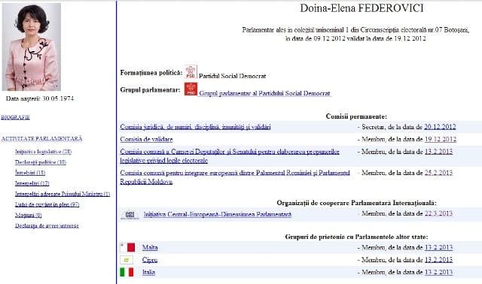Open Grupul parlamentar al Partidului Social Democrat link
The height and width of the screenshot is (284, 482).
tap(264, 93)
